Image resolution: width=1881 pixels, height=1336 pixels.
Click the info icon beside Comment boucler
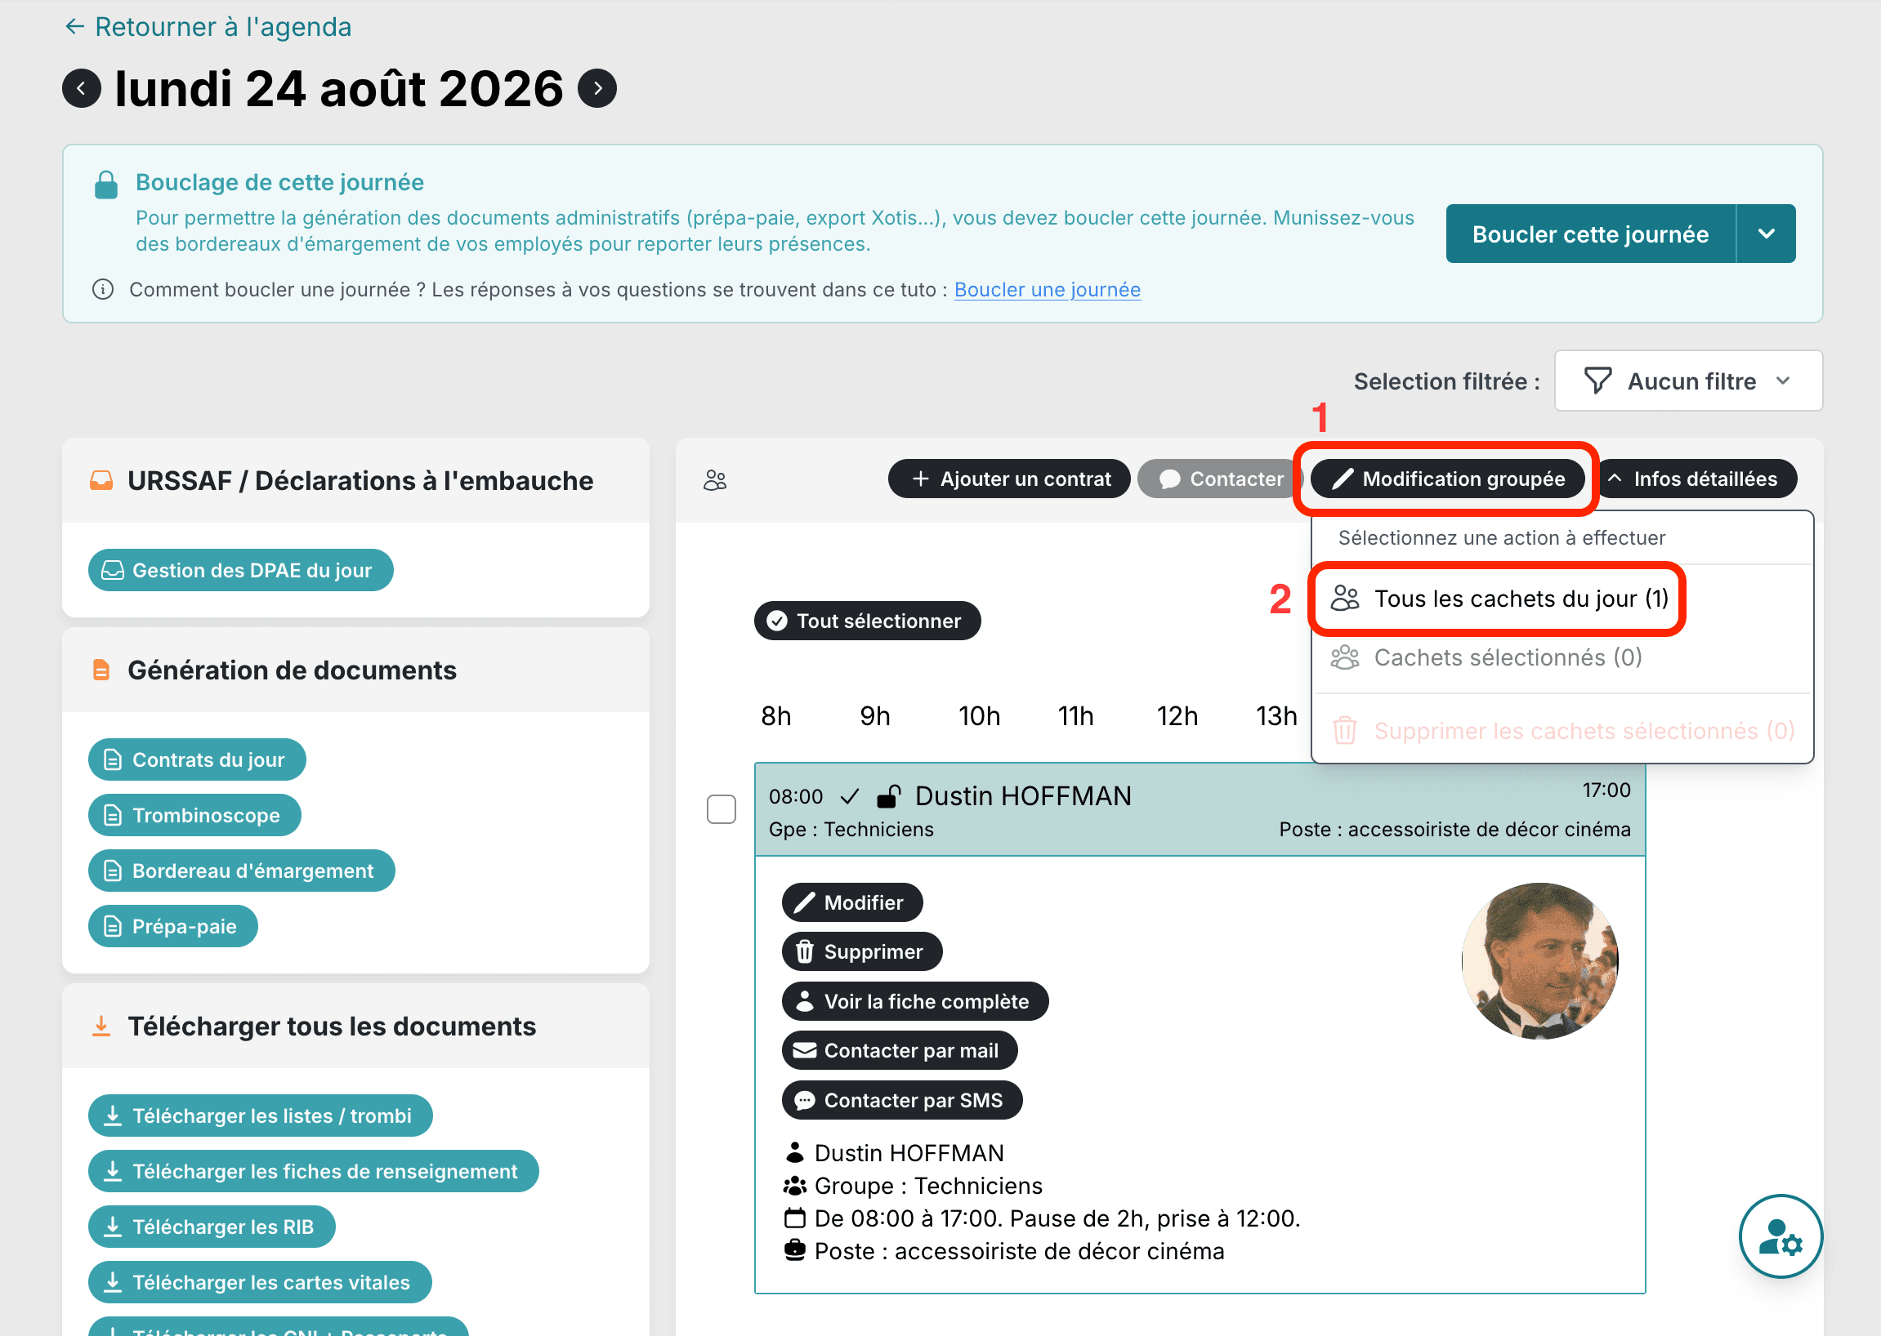(x=103, y=290)
